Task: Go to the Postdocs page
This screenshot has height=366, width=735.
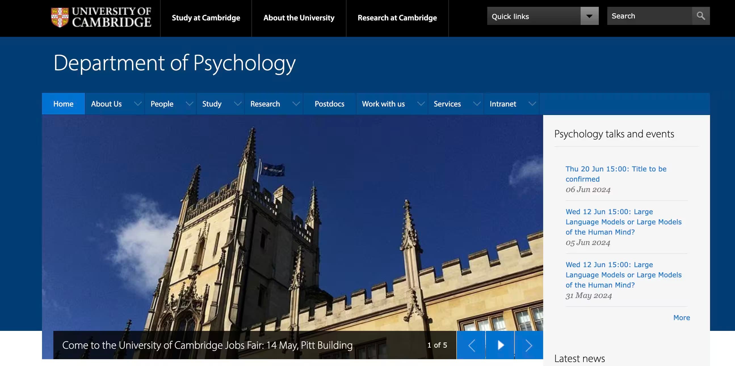Action: pyautogui.click(x=329, y=104)
